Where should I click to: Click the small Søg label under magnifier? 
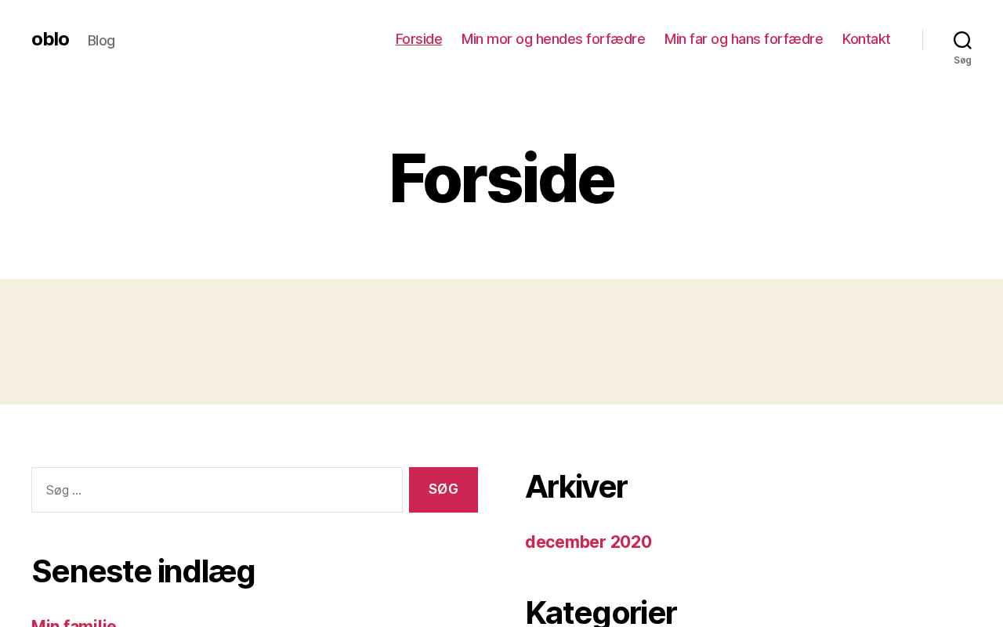click(962, 60)
